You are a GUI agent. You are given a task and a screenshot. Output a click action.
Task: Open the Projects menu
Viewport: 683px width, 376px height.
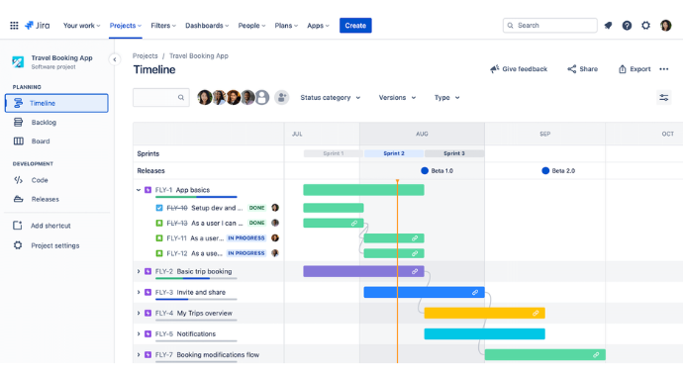click(x=126, y=26)
